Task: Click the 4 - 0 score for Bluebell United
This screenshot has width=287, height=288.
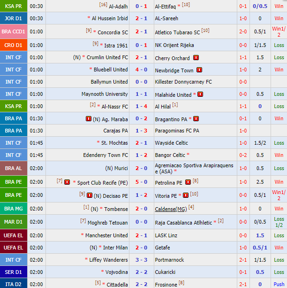Action: [x=142, y=70]
